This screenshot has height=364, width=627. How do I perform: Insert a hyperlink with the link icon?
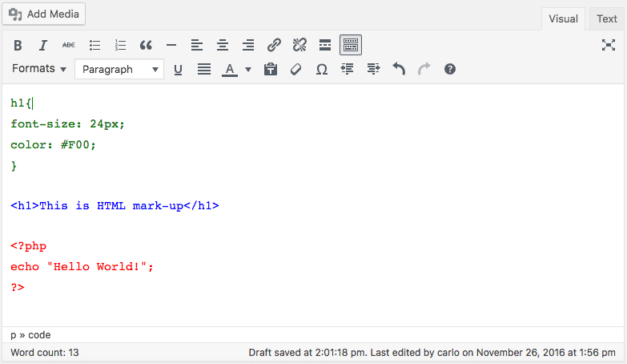[x=274, y=45]
